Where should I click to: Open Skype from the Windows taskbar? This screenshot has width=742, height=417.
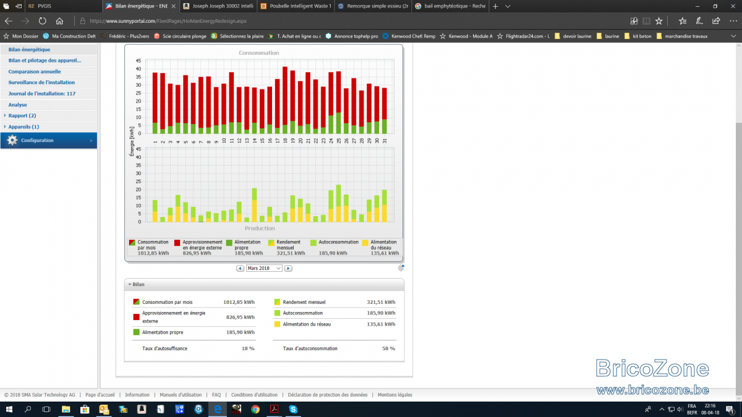click(x=292, y=409)
